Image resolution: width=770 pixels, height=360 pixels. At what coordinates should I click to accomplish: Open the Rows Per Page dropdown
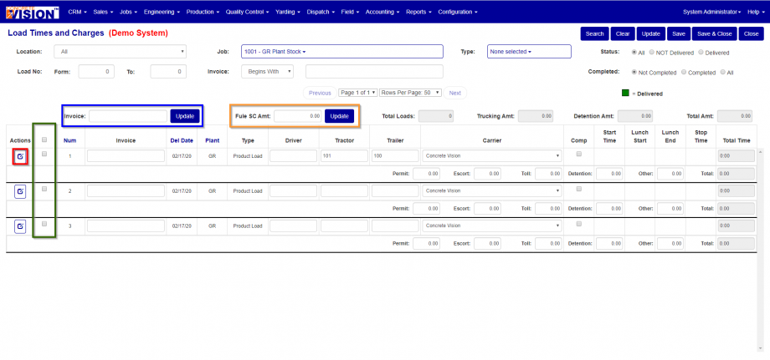pos(411,93)
